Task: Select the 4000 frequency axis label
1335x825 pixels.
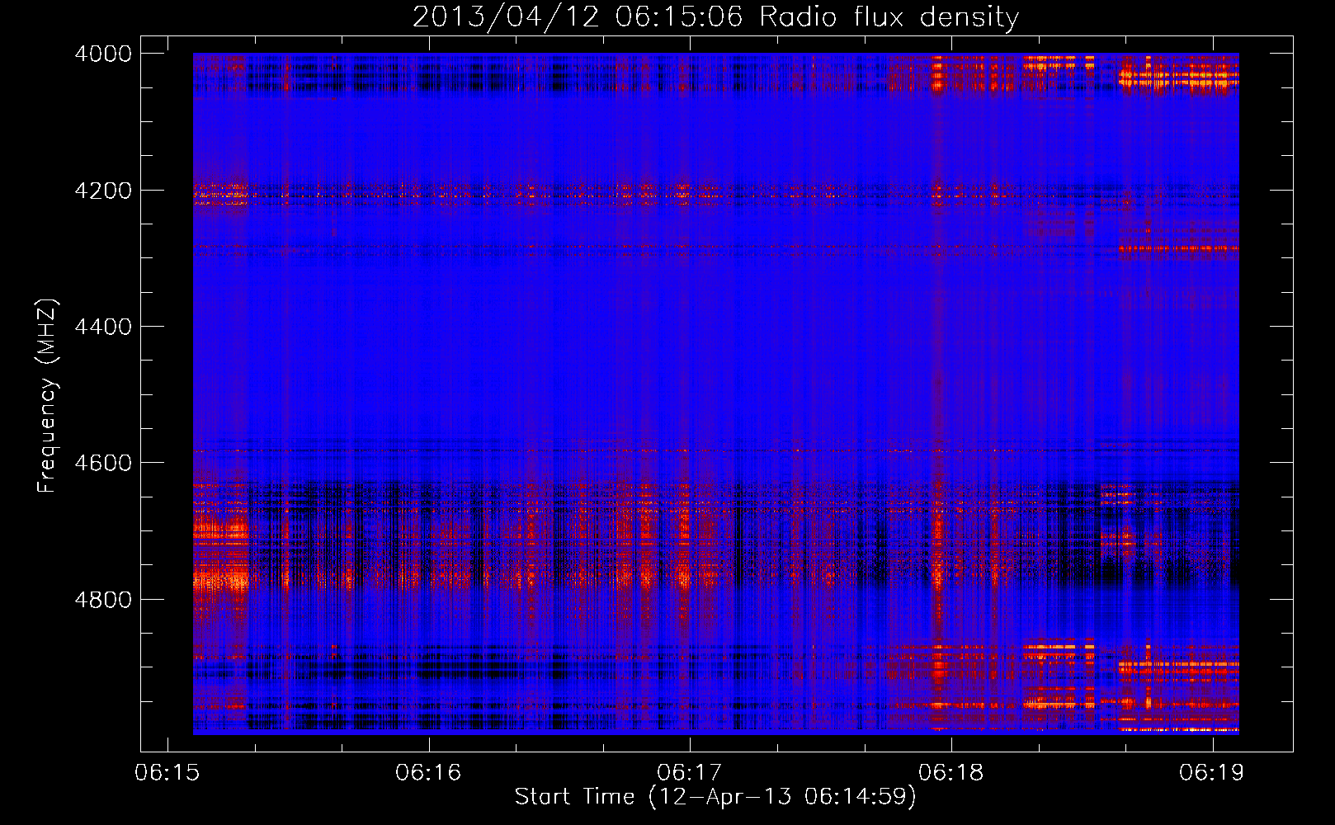Action: tap(103, 54)
